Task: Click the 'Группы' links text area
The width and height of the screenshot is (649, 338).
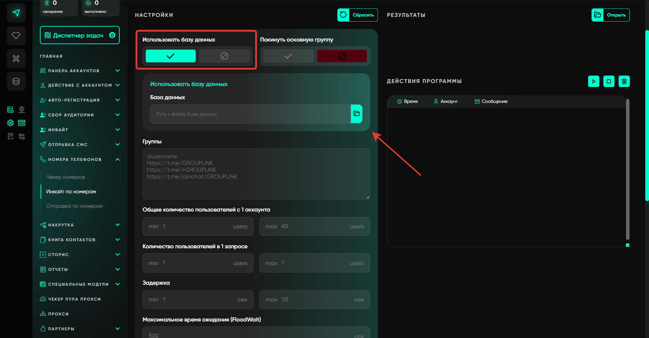Action: coord(256,174)
